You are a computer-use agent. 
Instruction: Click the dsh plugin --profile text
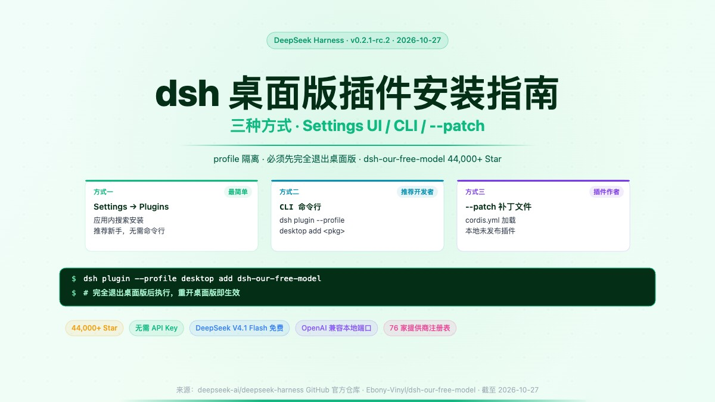pyautogui.click(x=312, y=220)
